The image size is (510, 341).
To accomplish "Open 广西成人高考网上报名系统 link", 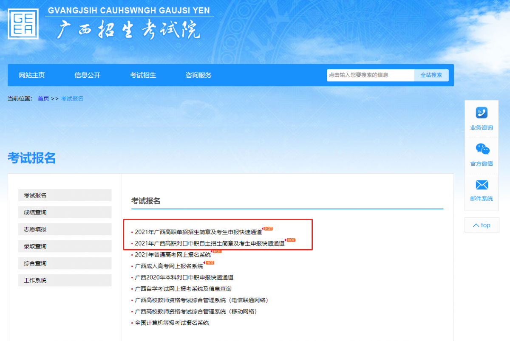I will 169,266.
